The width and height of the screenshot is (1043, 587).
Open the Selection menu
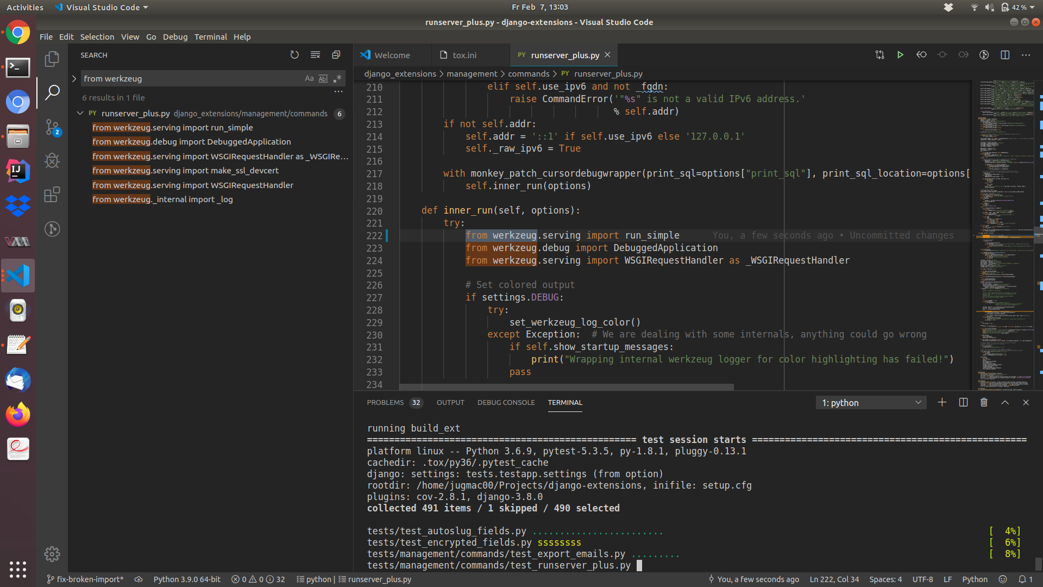(97, 36)
